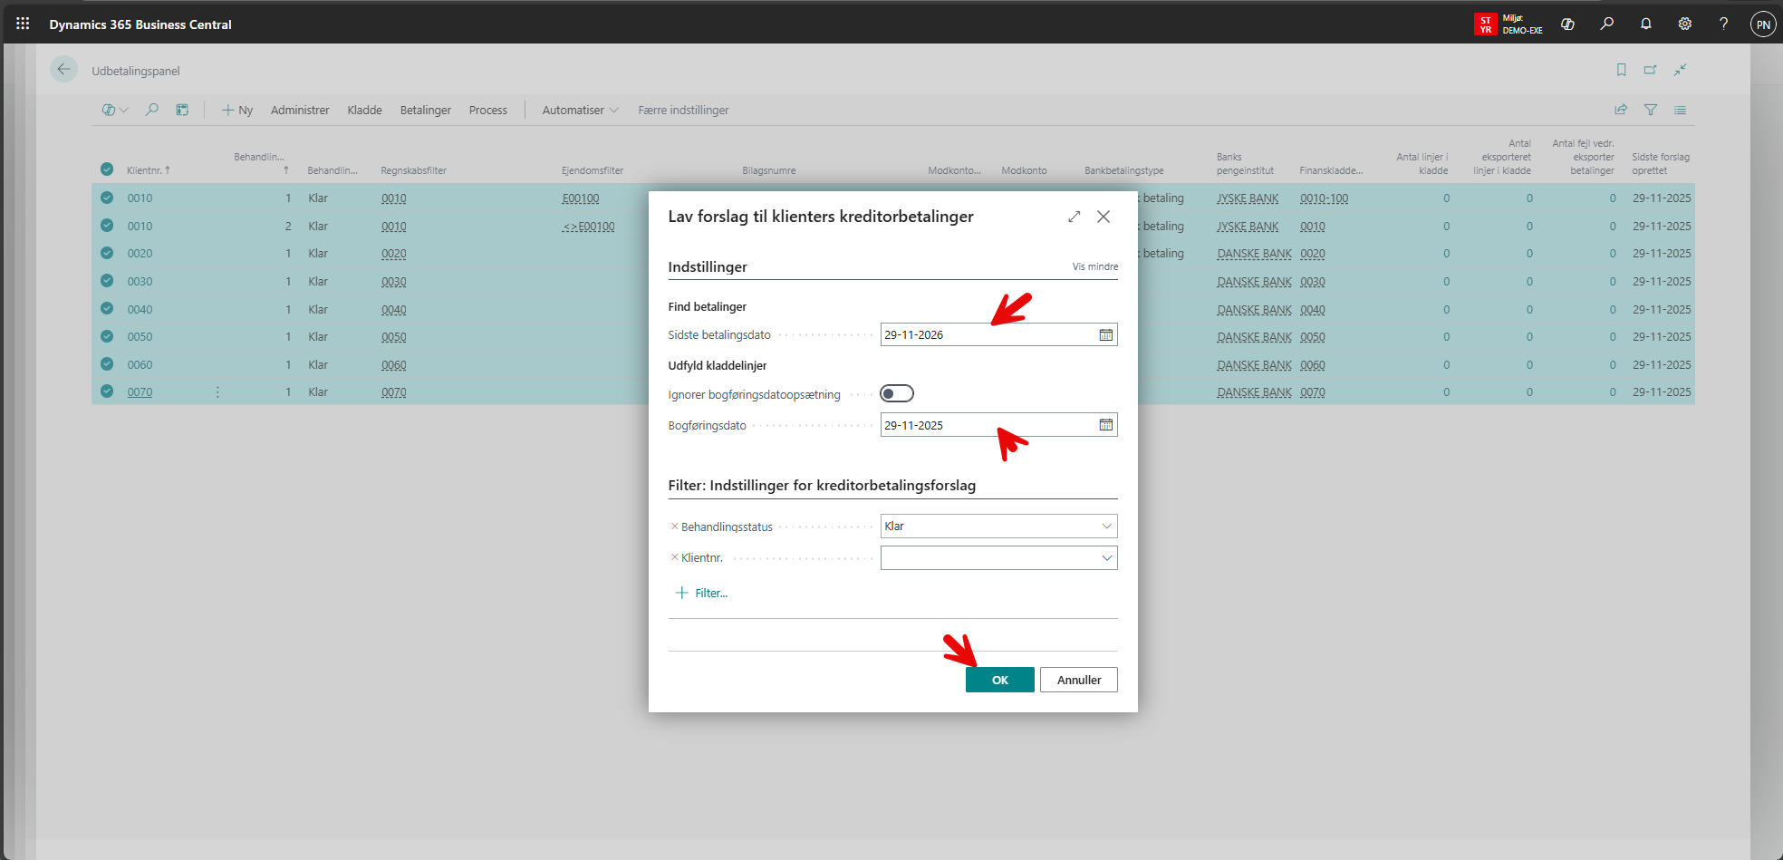Expand the dialog to full screen
This screenshot has width=1783, height=860.
[x=1074, y=217]
